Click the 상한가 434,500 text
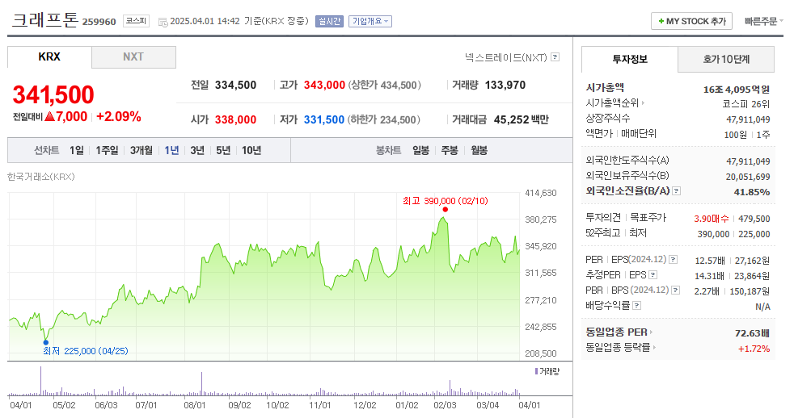The image size is (794, 418). [x=384, y=85]
